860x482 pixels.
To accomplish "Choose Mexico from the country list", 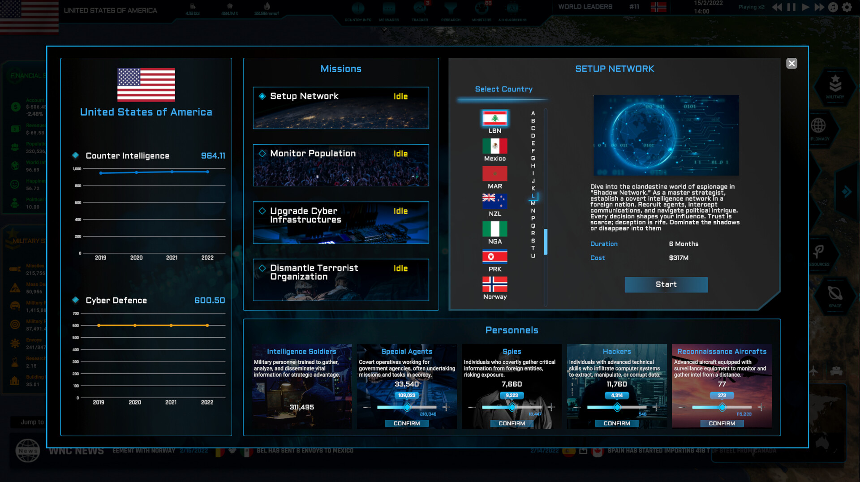I will pyautogui.click(x=494, y=146).
